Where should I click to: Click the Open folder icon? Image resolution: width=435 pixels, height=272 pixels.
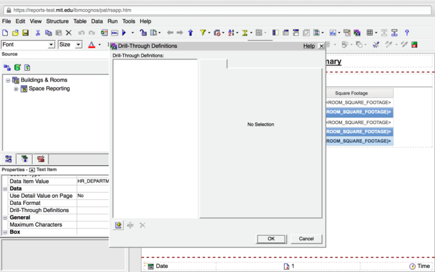pos(15,33)
